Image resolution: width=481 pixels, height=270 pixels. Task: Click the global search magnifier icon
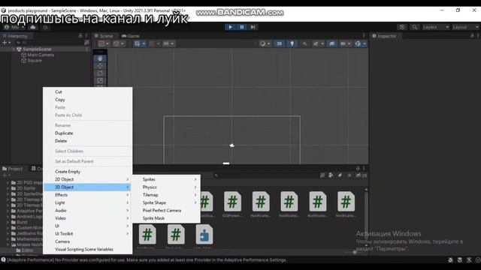[414, 27]
